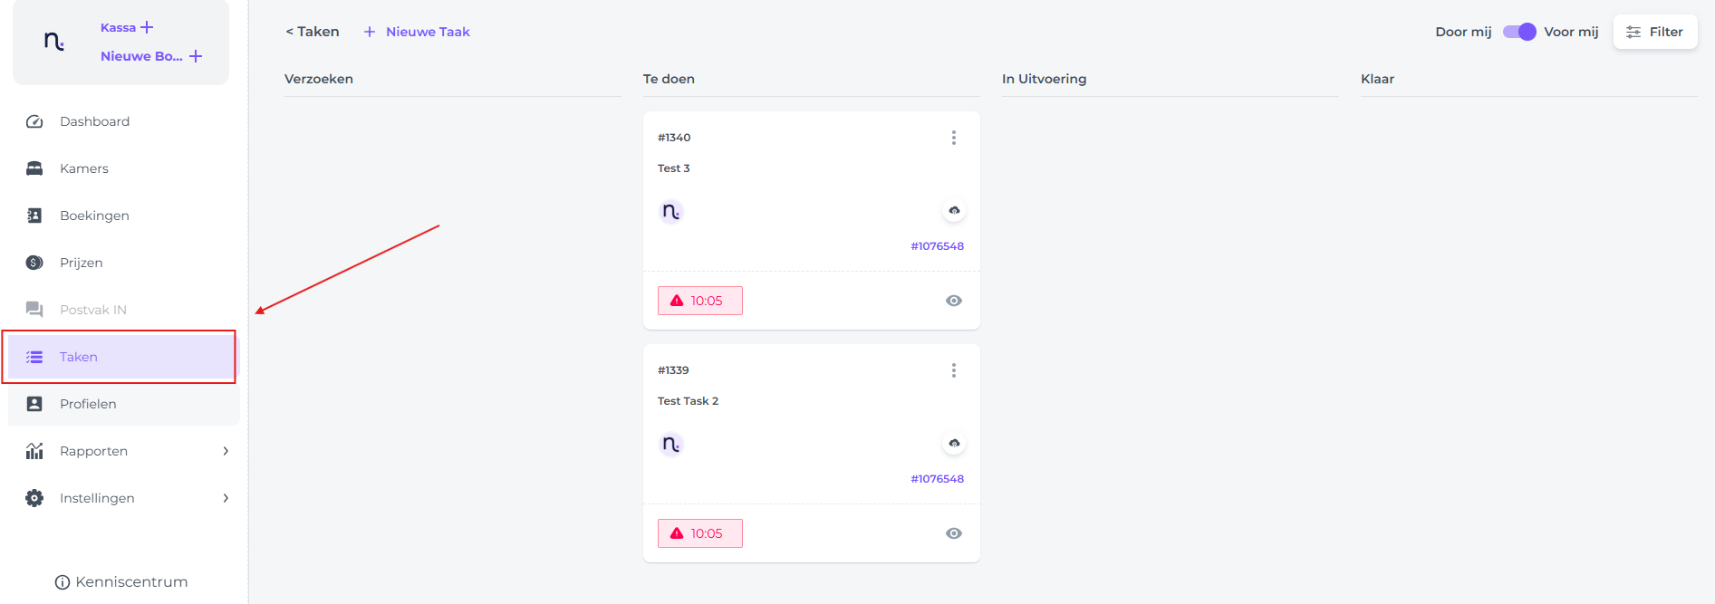The image size is (1715, 604).
Task: Toggle visibility eye on task #1340
Action: (954, 301)
